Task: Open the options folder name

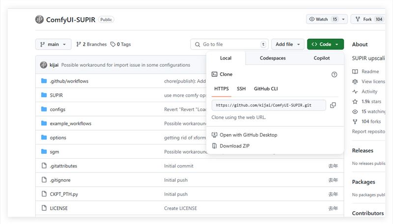Action: pos(58,138)
